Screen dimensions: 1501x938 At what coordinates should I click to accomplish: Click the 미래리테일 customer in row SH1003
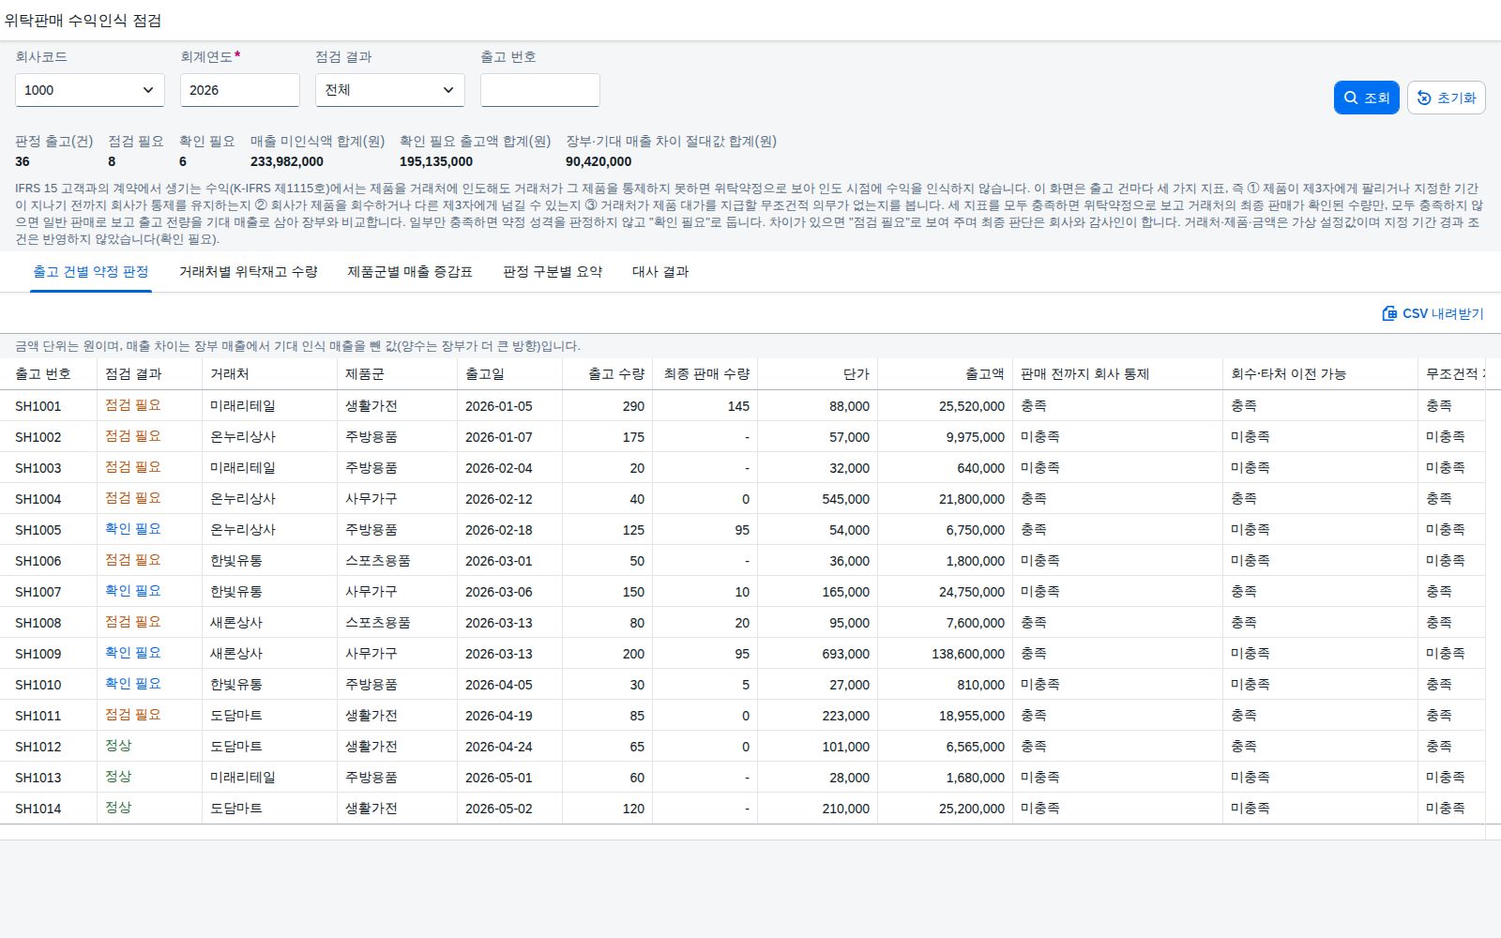[x=243, y=468]
